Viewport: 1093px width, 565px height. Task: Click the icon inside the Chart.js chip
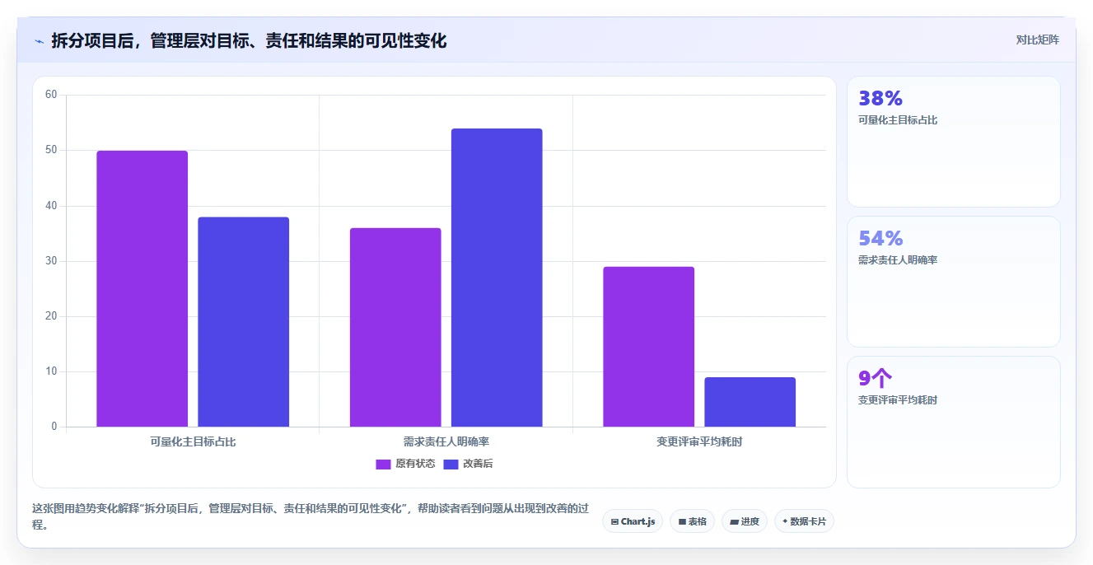(x=615, y=521)
